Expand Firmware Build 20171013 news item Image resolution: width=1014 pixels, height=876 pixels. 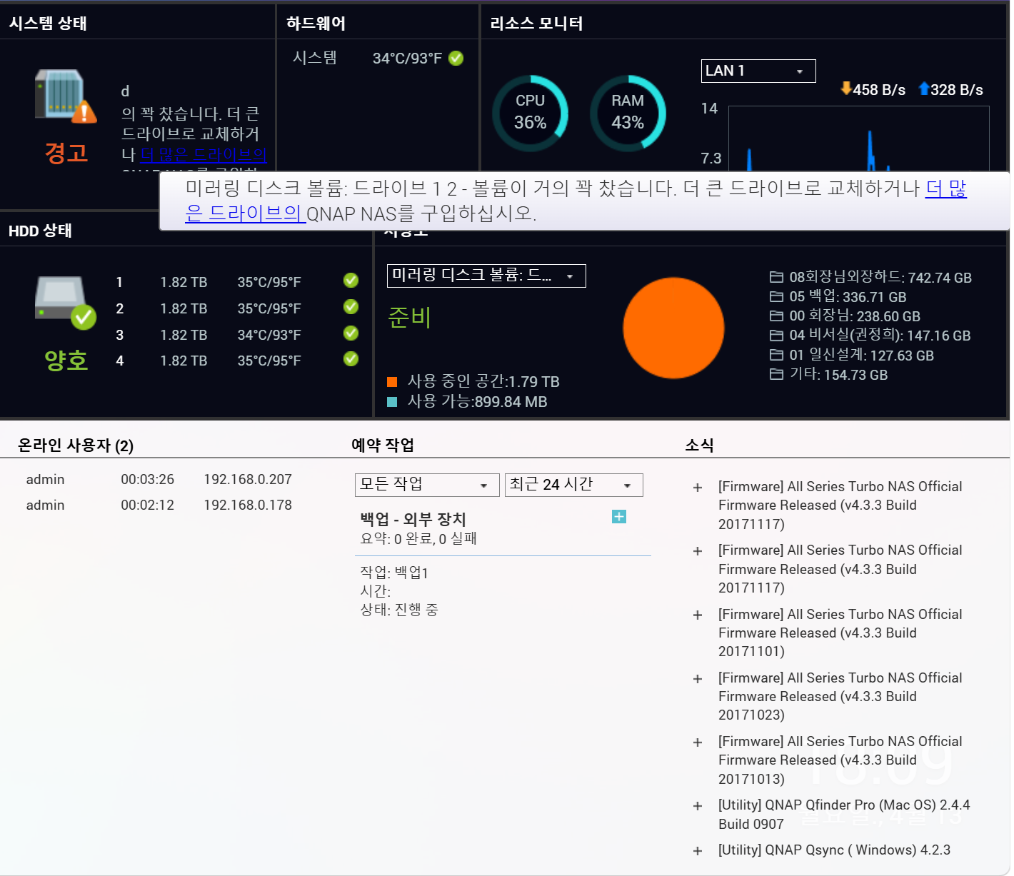[698, 742]
